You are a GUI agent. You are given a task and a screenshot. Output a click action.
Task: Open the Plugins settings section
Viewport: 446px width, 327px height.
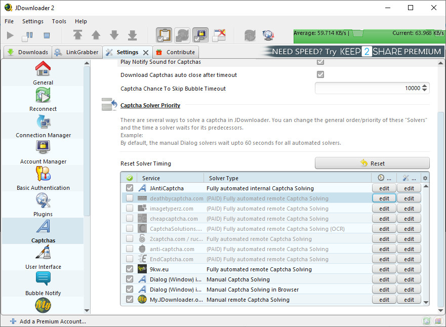43,205
